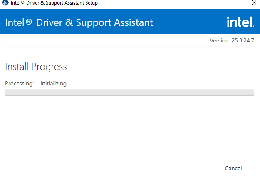Click the "Install Progress" heading

(36, 67)
